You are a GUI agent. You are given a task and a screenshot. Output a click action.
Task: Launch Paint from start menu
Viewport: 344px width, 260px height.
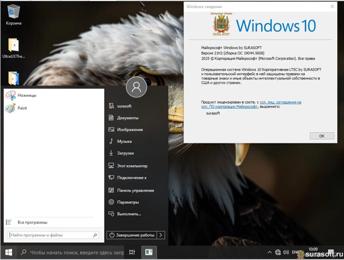pos(54,108)
